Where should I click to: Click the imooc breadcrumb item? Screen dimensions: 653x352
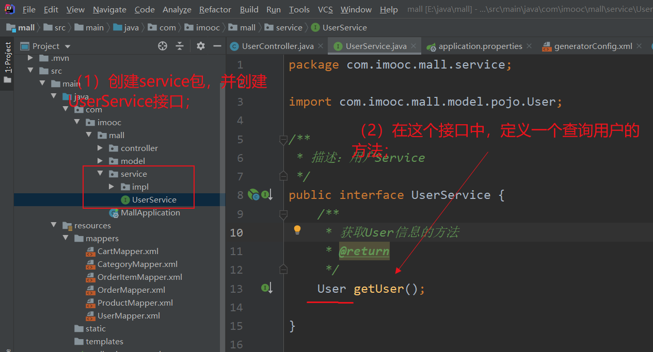point(202,27)
